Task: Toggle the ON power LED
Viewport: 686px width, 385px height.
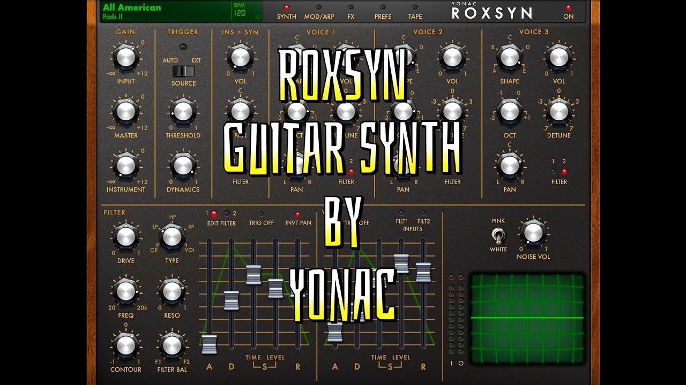Action: click(568, 8)
